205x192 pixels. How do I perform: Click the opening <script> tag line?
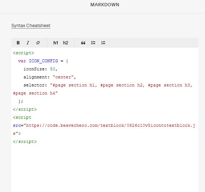click(24, 53)
